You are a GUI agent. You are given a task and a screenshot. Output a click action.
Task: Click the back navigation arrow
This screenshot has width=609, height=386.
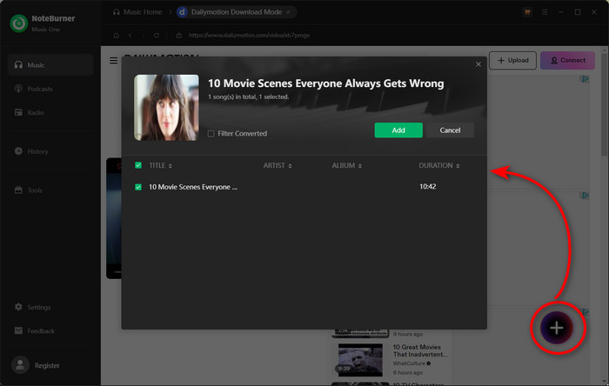tap(130, 36)
